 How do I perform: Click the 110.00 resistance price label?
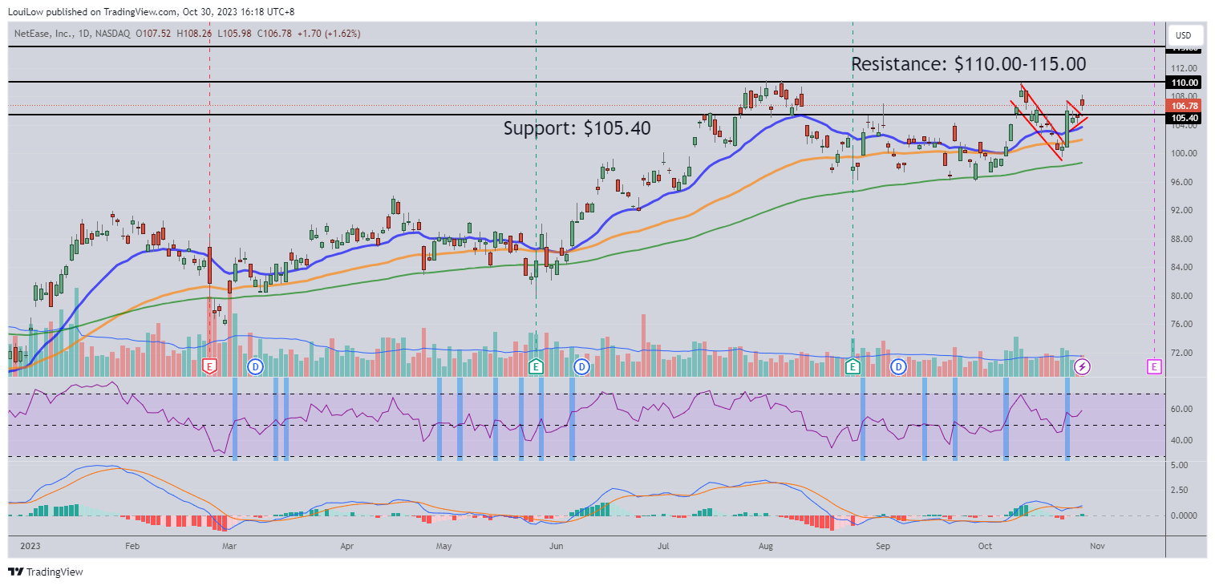(x=1184, y=82)
